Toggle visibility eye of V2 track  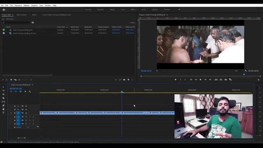coord(26,110)
